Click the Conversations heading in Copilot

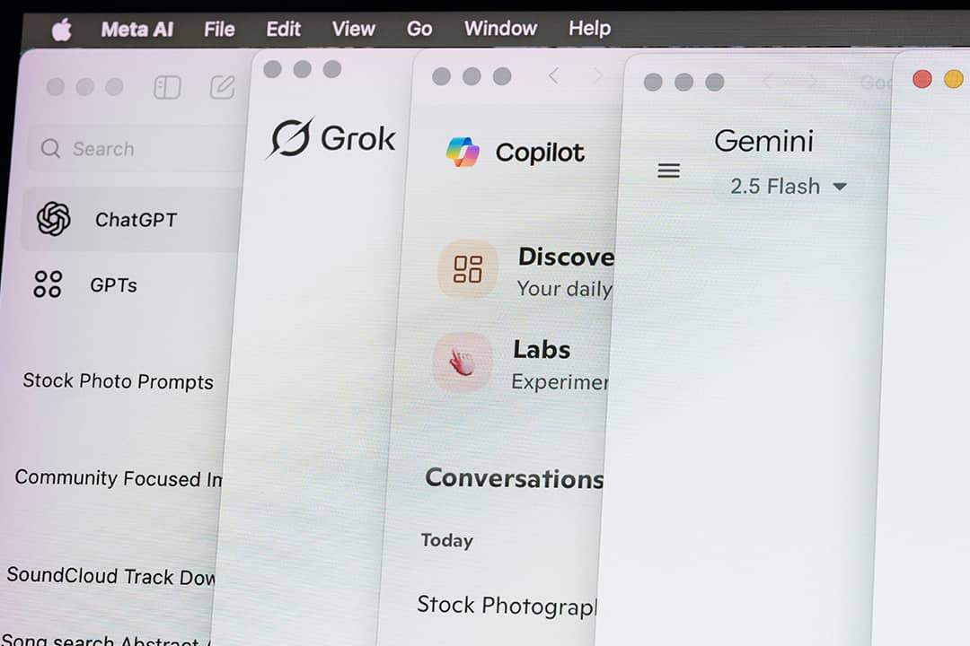pos(514,478)
